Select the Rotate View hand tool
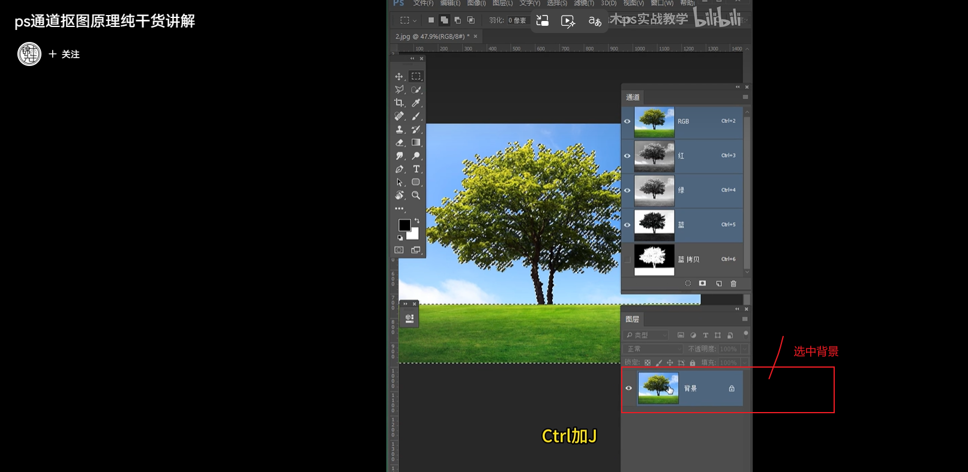 (x=399, y=196)
